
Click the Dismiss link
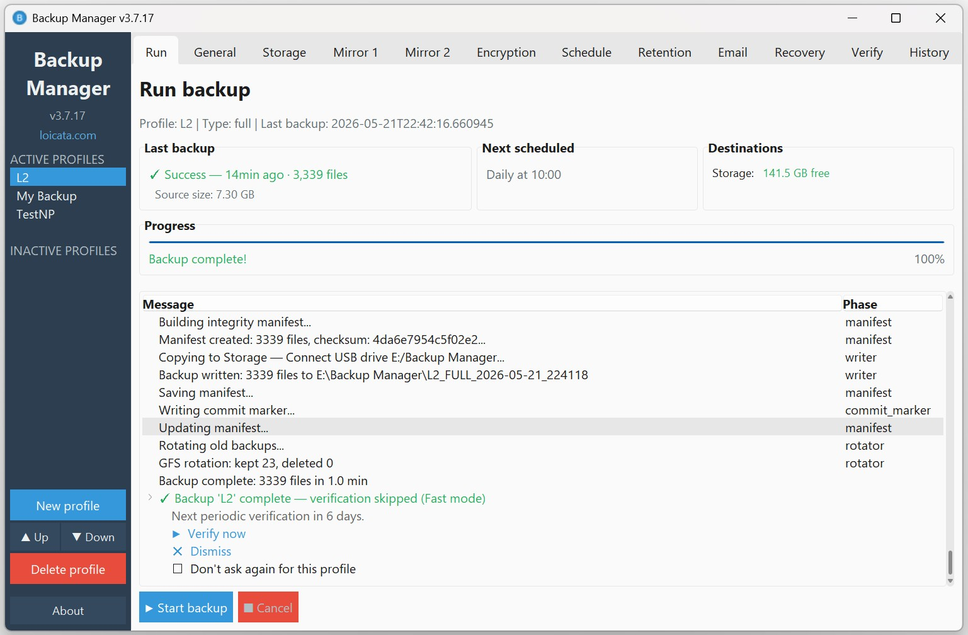pyautogui.click(x=211, y=552)
